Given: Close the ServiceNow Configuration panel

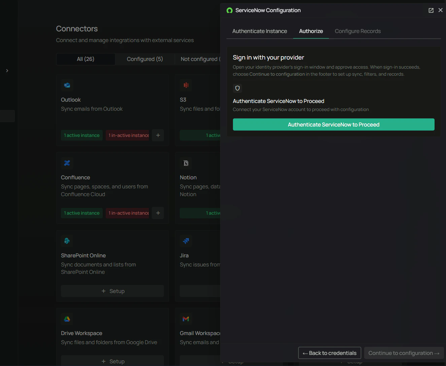Looking at the screenshot, I should click(440, 10).
